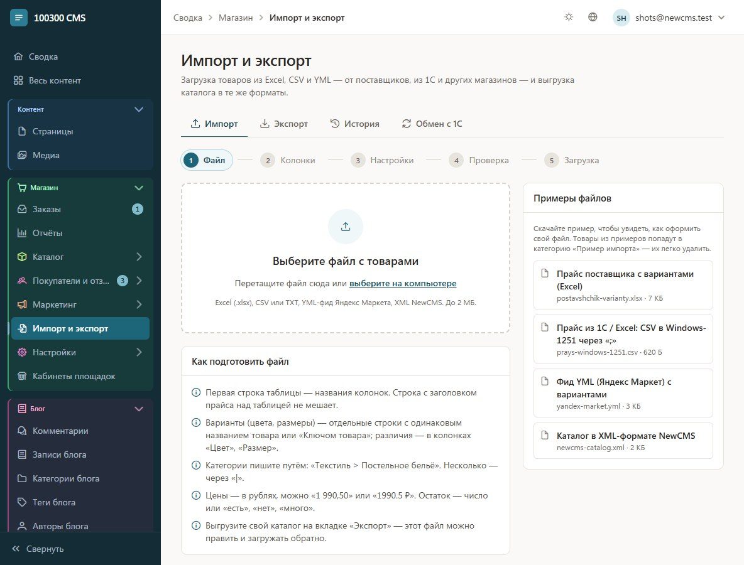The height and width of the screenshot is (565, 744).
Task: Open language globe icon
Action: coord(593,17)
